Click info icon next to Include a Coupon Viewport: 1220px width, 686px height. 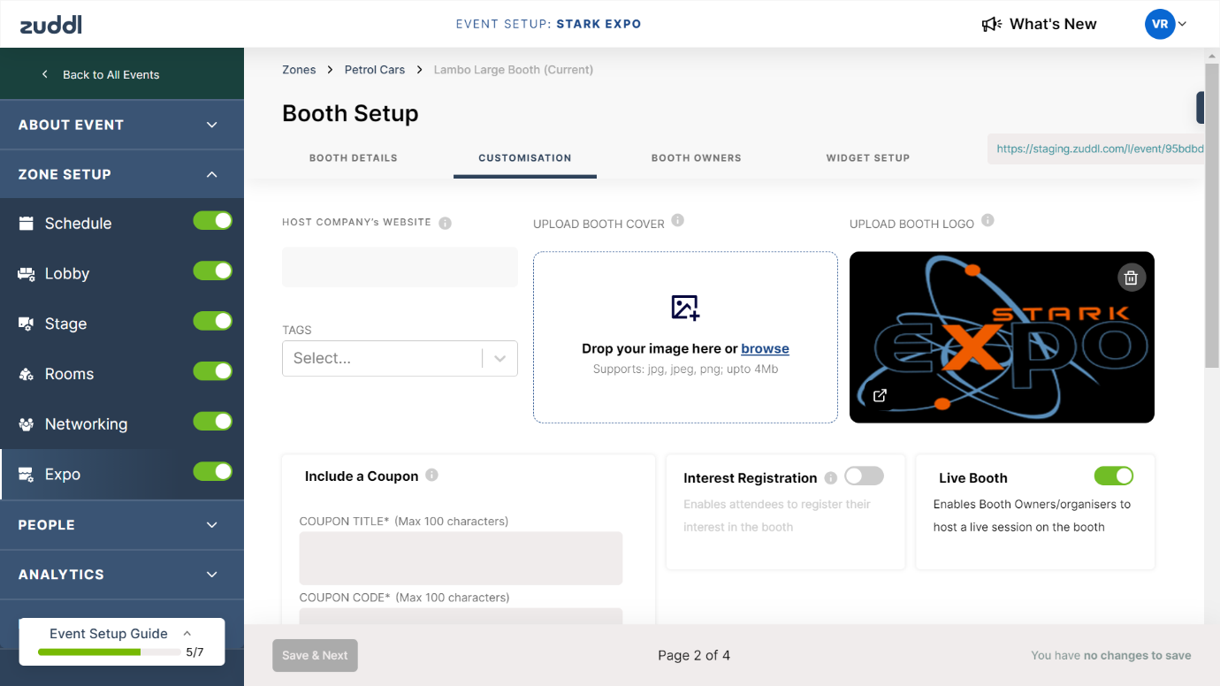tap(432, 475)
